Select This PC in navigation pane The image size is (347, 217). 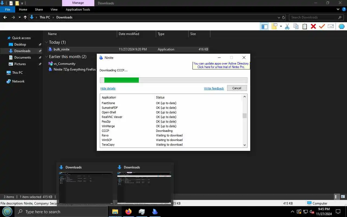[x=17, y=73]
